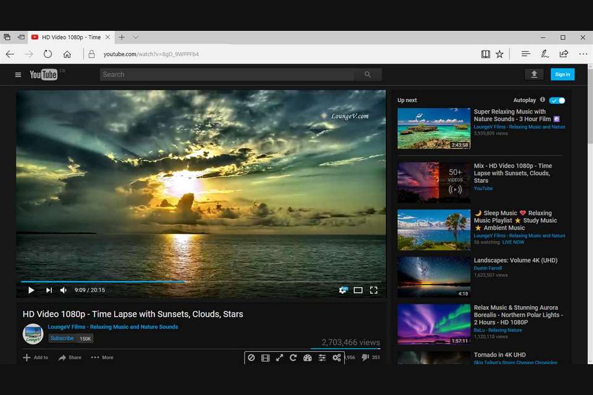Set these tabs aside icon
Viewport: 593px width, 395px height.
point(21,37)
